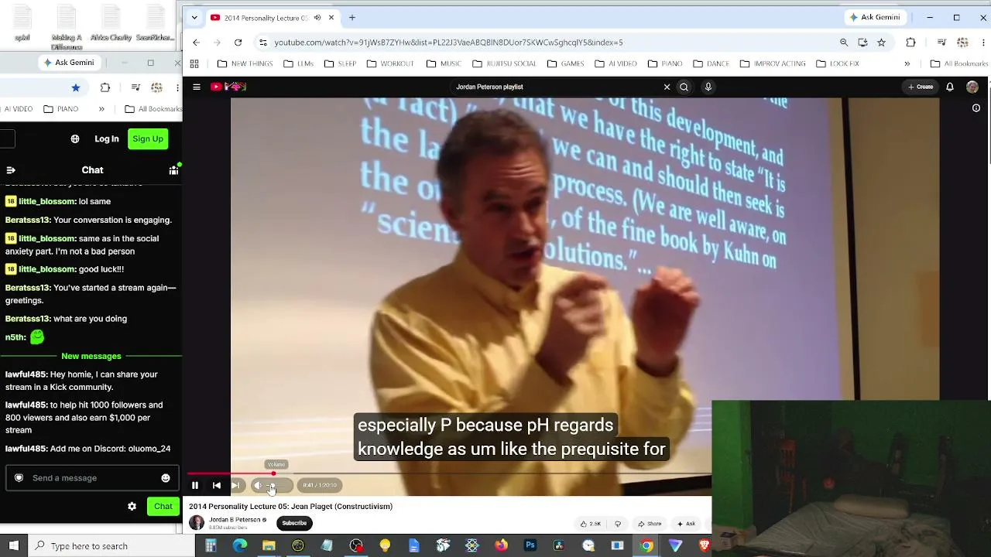Image resolution: width=991 pixels, height=557 pixels.
Task: Reload the YouTube page
Action: 238,43
